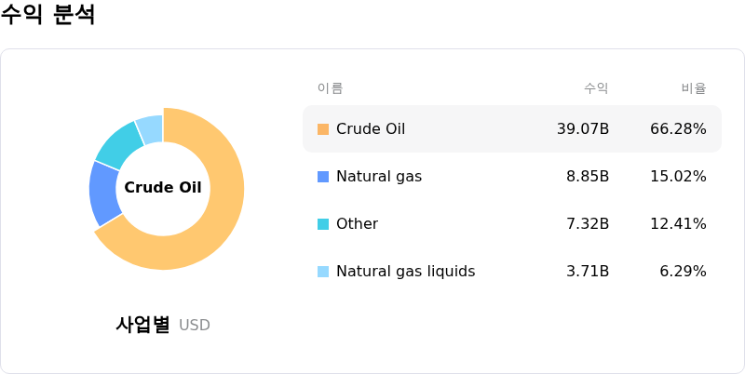Select the light blue Natural gas liquids segment
The width and height of the screenshot is (745, 374).
click(x=151, y=128)
